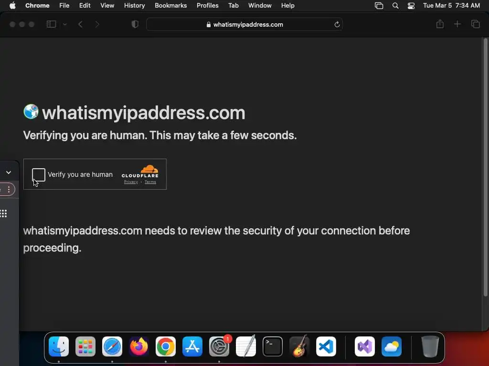
Task: Open Visual Studio from the Dock
Action: [x=364, y=346]
